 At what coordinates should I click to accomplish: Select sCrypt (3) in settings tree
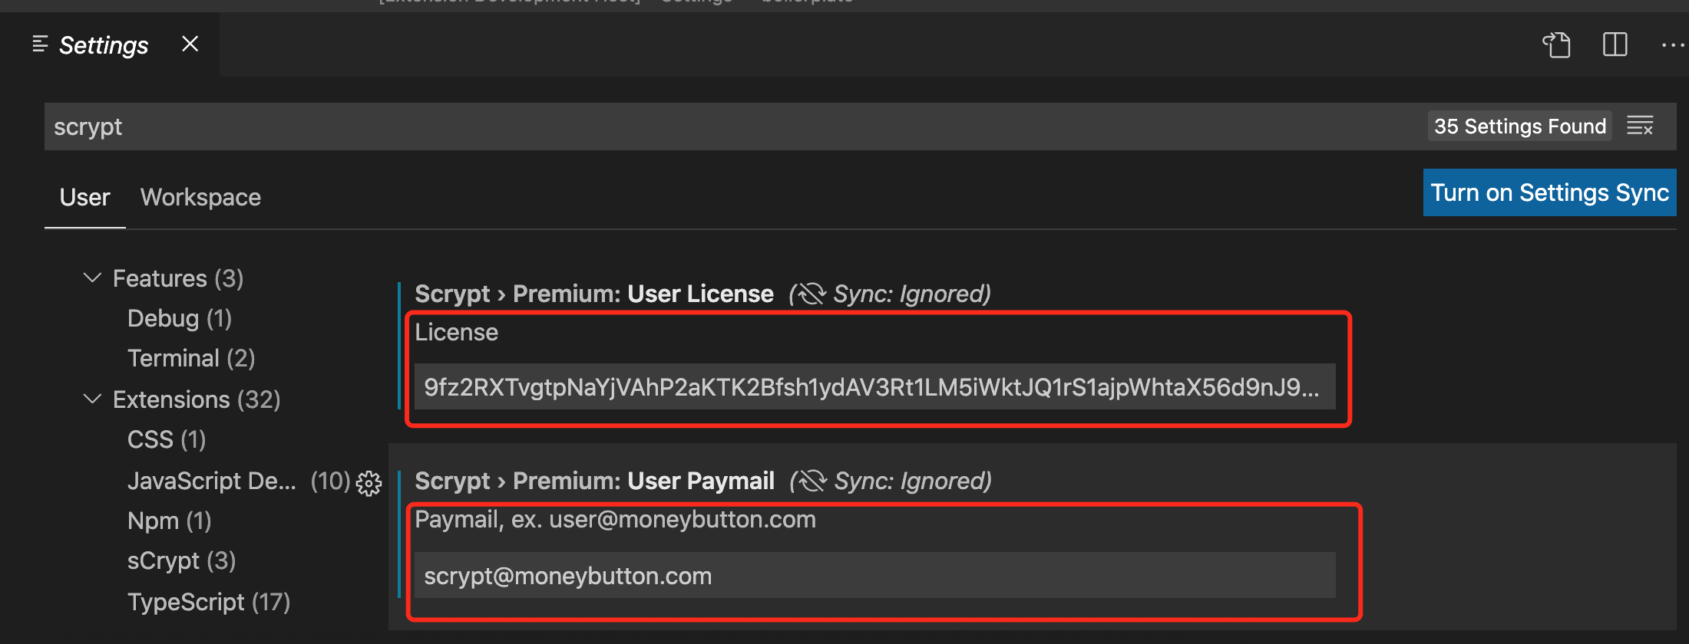point(182,560)
